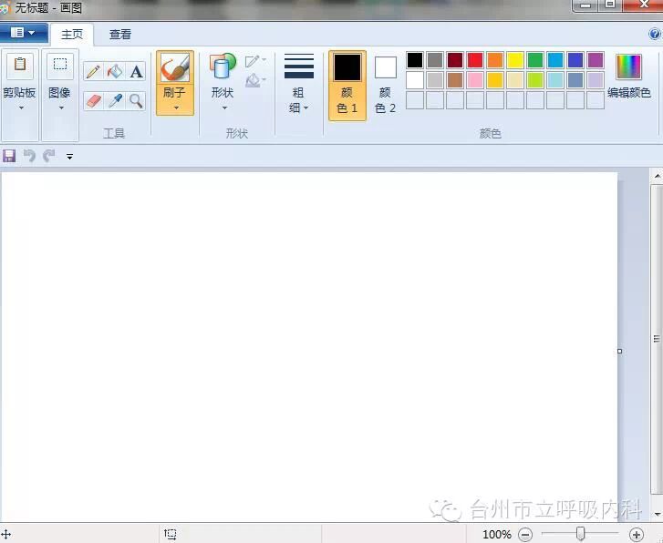Pick the black color swatch
This screenshot has height=543, width=663.
(415, 60)
